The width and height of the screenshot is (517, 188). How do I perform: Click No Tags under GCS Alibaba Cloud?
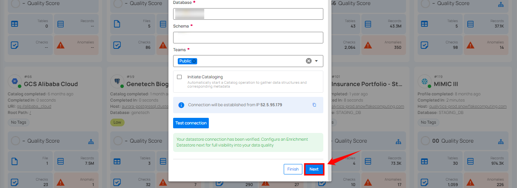click(19, 122)
